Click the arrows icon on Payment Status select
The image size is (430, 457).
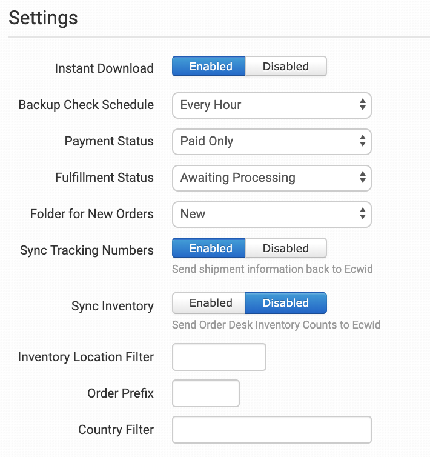click(362, 141)
